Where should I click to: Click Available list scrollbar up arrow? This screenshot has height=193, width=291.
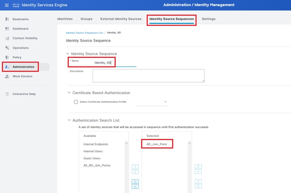click(127, 143)
